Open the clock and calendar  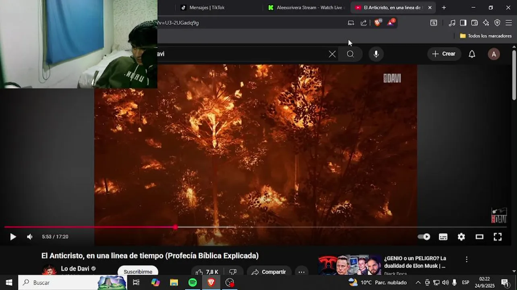tap(485, 282)
